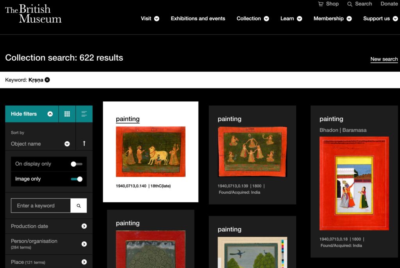Image resolution: width=400 pixels, height=268 pixels.
Task: Open Bhadon Baramasa painting thumbnail
Action: pos(354,183)
